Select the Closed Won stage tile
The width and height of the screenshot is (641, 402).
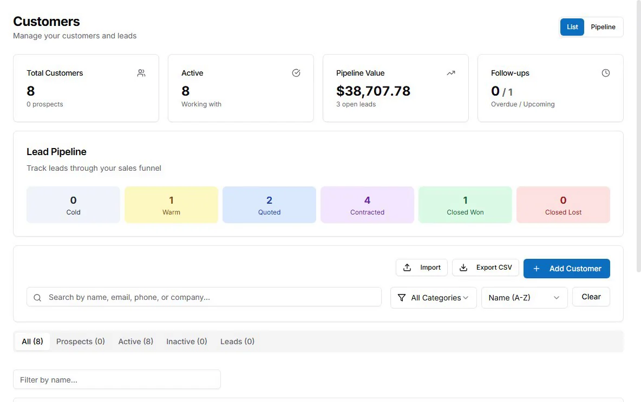(465, 205)
